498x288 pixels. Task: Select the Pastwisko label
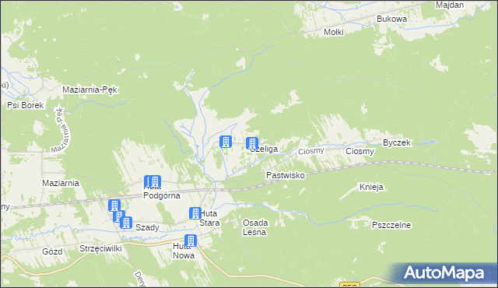286,175
